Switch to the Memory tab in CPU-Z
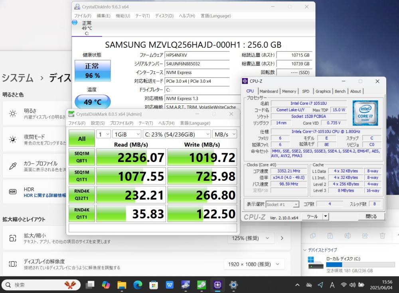Screen dimensions: 399x293 (x=289, y=91)
